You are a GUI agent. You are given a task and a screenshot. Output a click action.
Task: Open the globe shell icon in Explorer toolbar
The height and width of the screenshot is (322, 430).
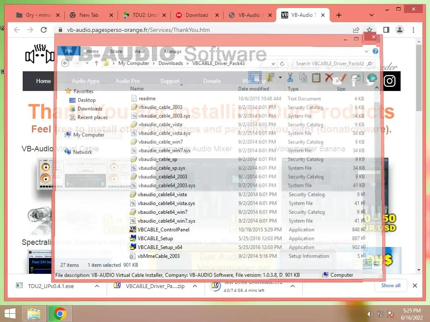371,78
